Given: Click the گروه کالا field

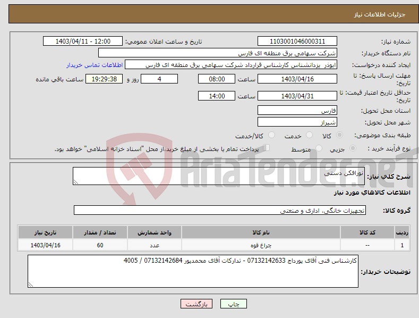Looking at the screenshot, I should (x=220, y=211).
